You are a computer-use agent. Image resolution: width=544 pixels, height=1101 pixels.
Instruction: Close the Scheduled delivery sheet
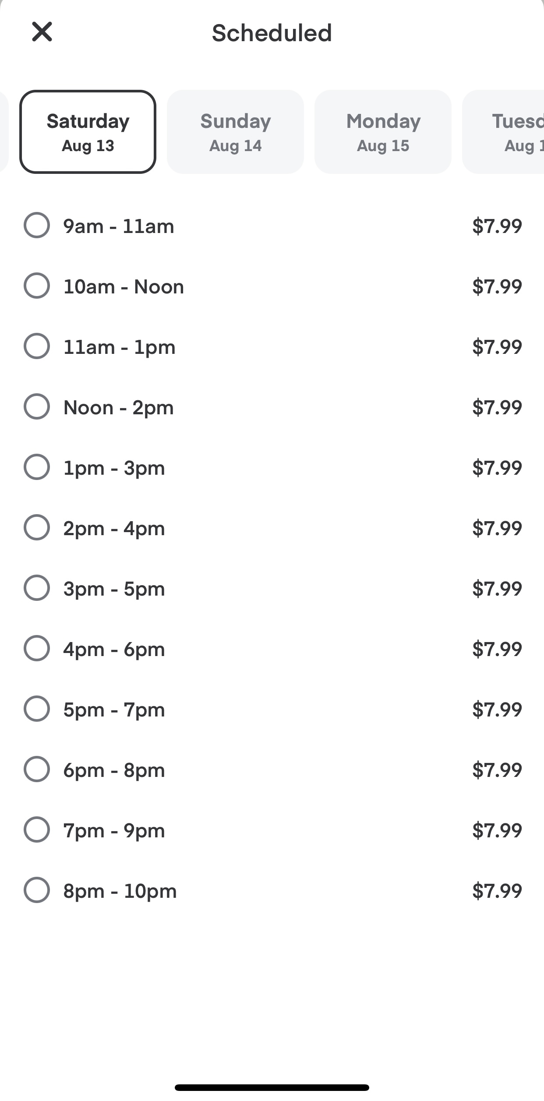[x=42, y=32]
